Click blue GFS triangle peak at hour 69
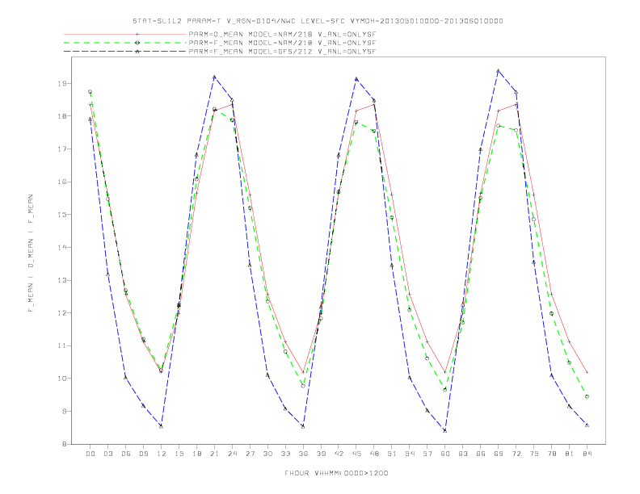The height and width of the screenshot is (494, 640). [x=498, y=70]
